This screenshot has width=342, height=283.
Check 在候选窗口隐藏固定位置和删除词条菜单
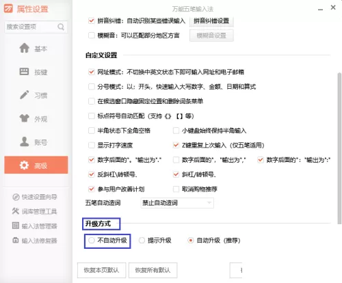click(92, 101)
